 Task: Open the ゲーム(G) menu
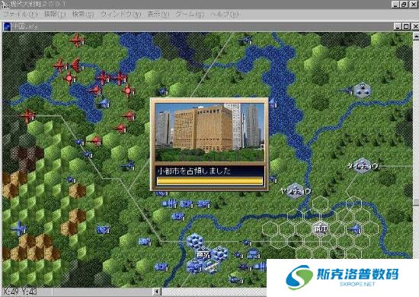(x=190, y=14)
